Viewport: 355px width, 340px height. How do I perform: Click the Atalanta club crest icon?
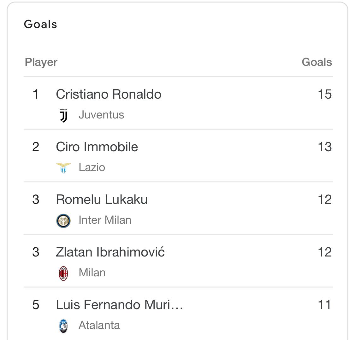(x=63, y=326)
